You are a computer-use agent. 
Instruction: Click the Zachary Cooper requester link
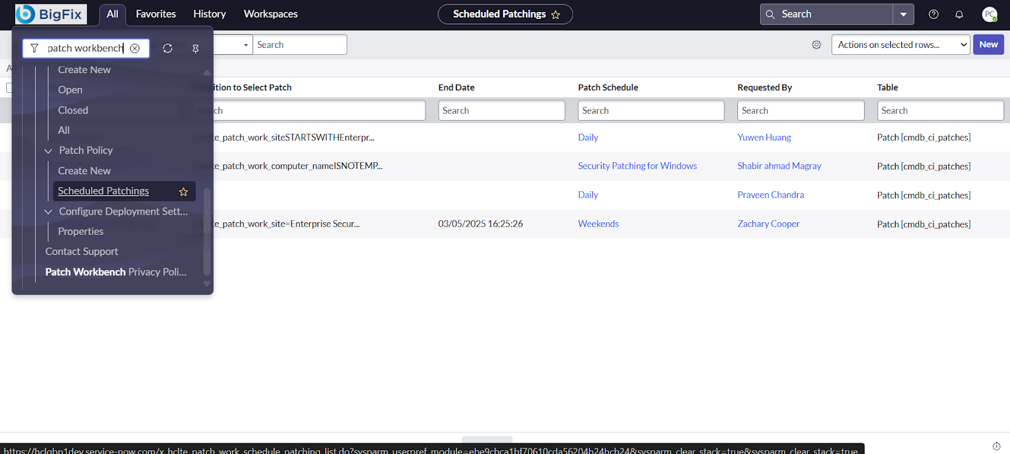coord(768,224)
